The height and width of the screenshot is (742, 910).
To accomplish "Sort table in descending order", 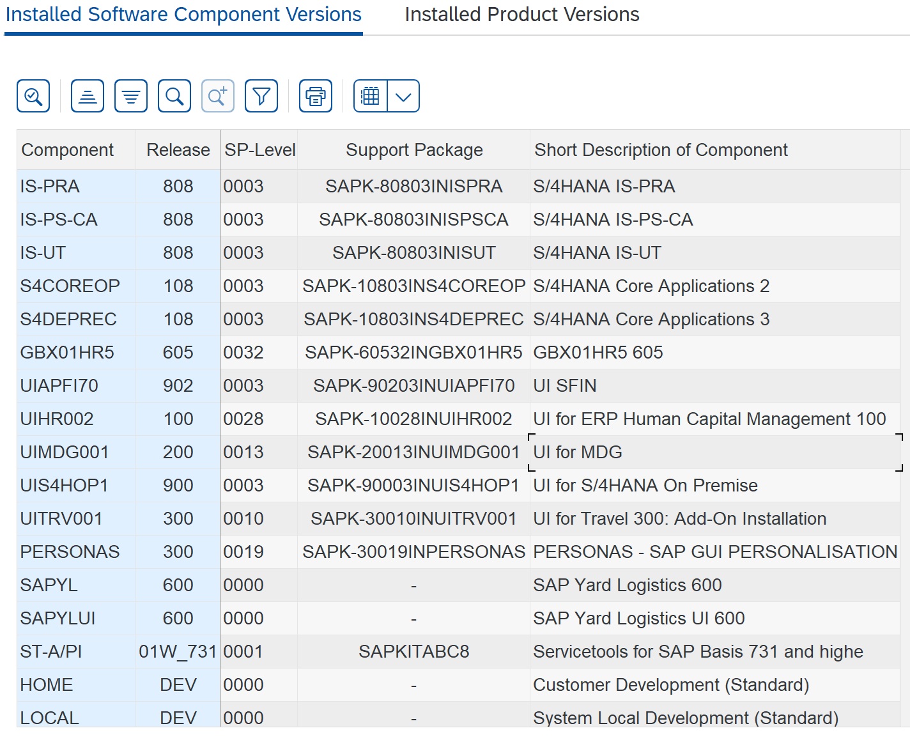I will 131,96.
